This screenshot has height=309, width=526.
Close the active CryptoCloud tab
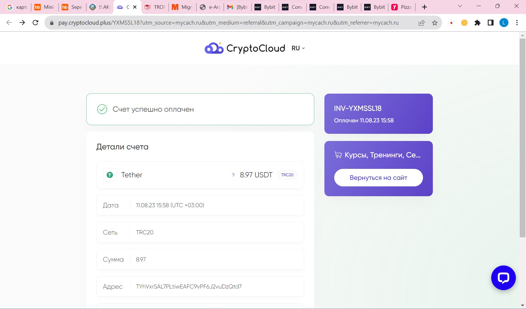135,7
